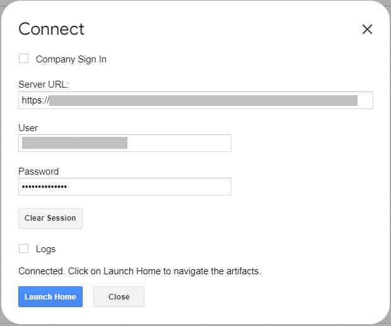The image size is (391, 326).
Task: Click the redacted username value
Action: (74, 143)
